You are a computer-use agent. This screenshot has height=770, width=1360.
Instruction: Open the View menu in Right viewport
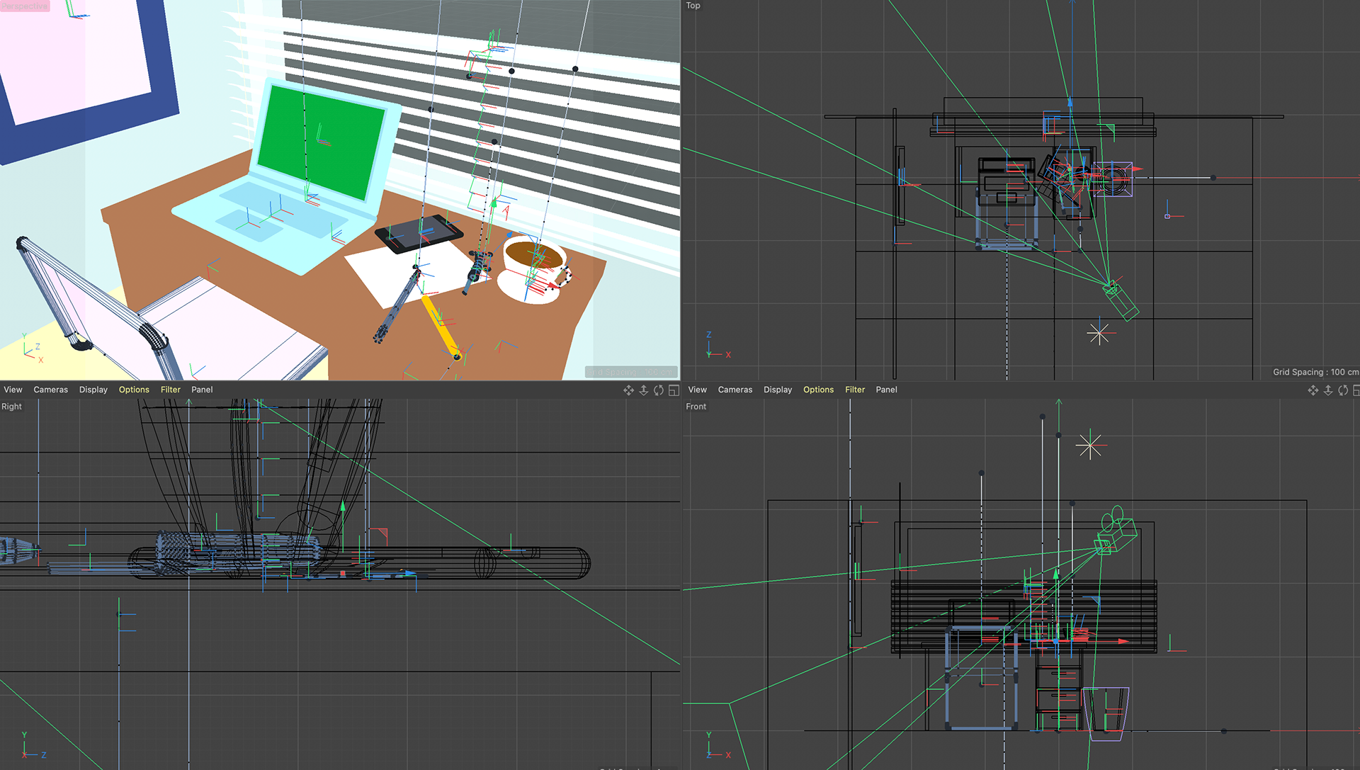(x=13, y=390)
